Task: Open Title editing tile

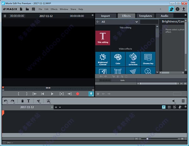Action: point(103,38)
